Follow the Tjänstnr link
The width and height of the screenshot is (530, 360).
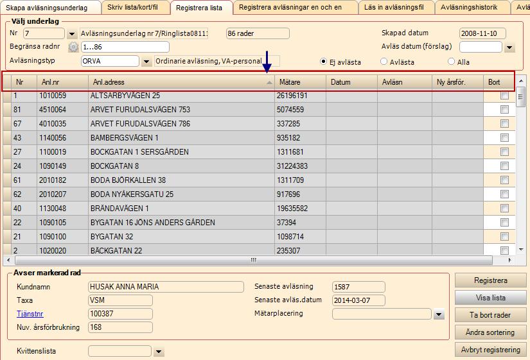[x=30, y=314]
